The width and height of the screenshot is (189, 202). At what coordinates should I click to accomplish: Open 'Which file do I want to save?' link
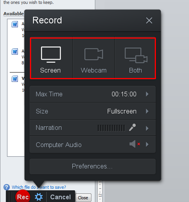coord(39,187)
